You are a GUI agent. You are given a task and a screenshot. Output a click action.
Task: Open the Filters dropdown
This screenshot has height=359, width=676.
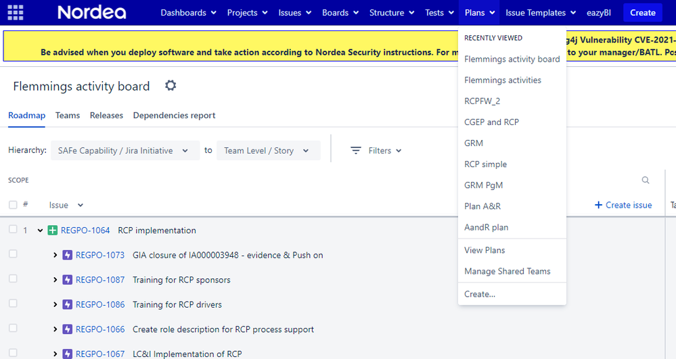(x=376, y=150)
